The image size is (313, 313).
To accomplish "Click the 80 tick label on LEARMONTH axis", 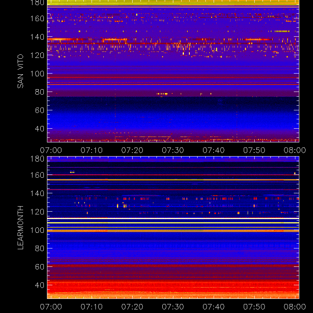I will click(x=40, y=248).
